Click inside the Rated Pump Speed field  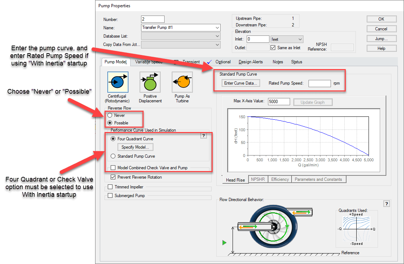pyautogui.click(x=320, y=83)
